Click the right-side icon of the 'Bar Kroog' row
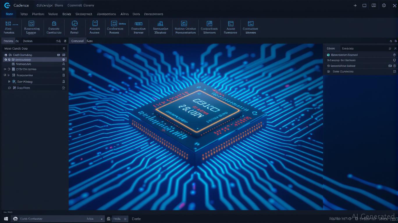The height and width of the screenshot is (223, 398). (x=64, y=82)
